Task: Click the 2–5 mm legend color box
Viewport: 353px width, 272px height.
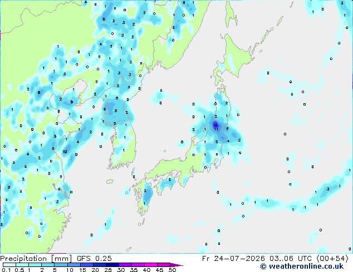Action: point(48,265)
